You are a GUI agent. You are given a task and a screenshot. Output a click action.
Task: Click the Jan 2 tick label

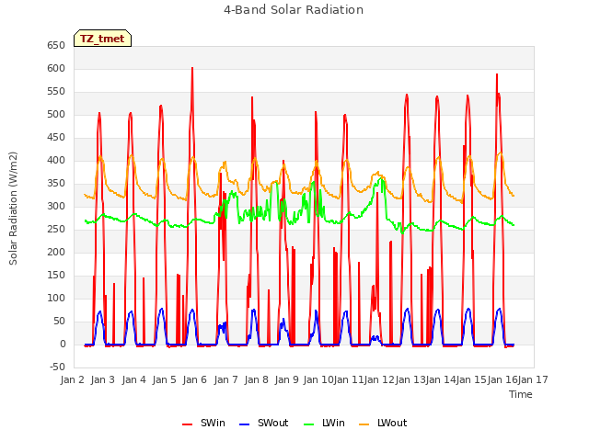(x=73, y=379)
